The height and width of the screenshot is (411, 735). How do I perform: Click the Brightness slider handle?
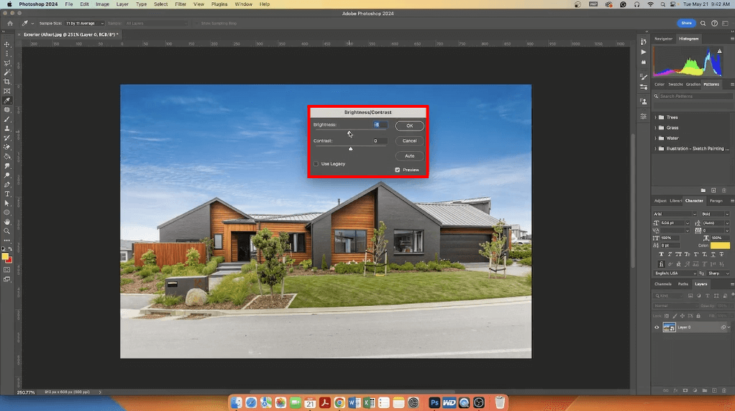[349, 132]
